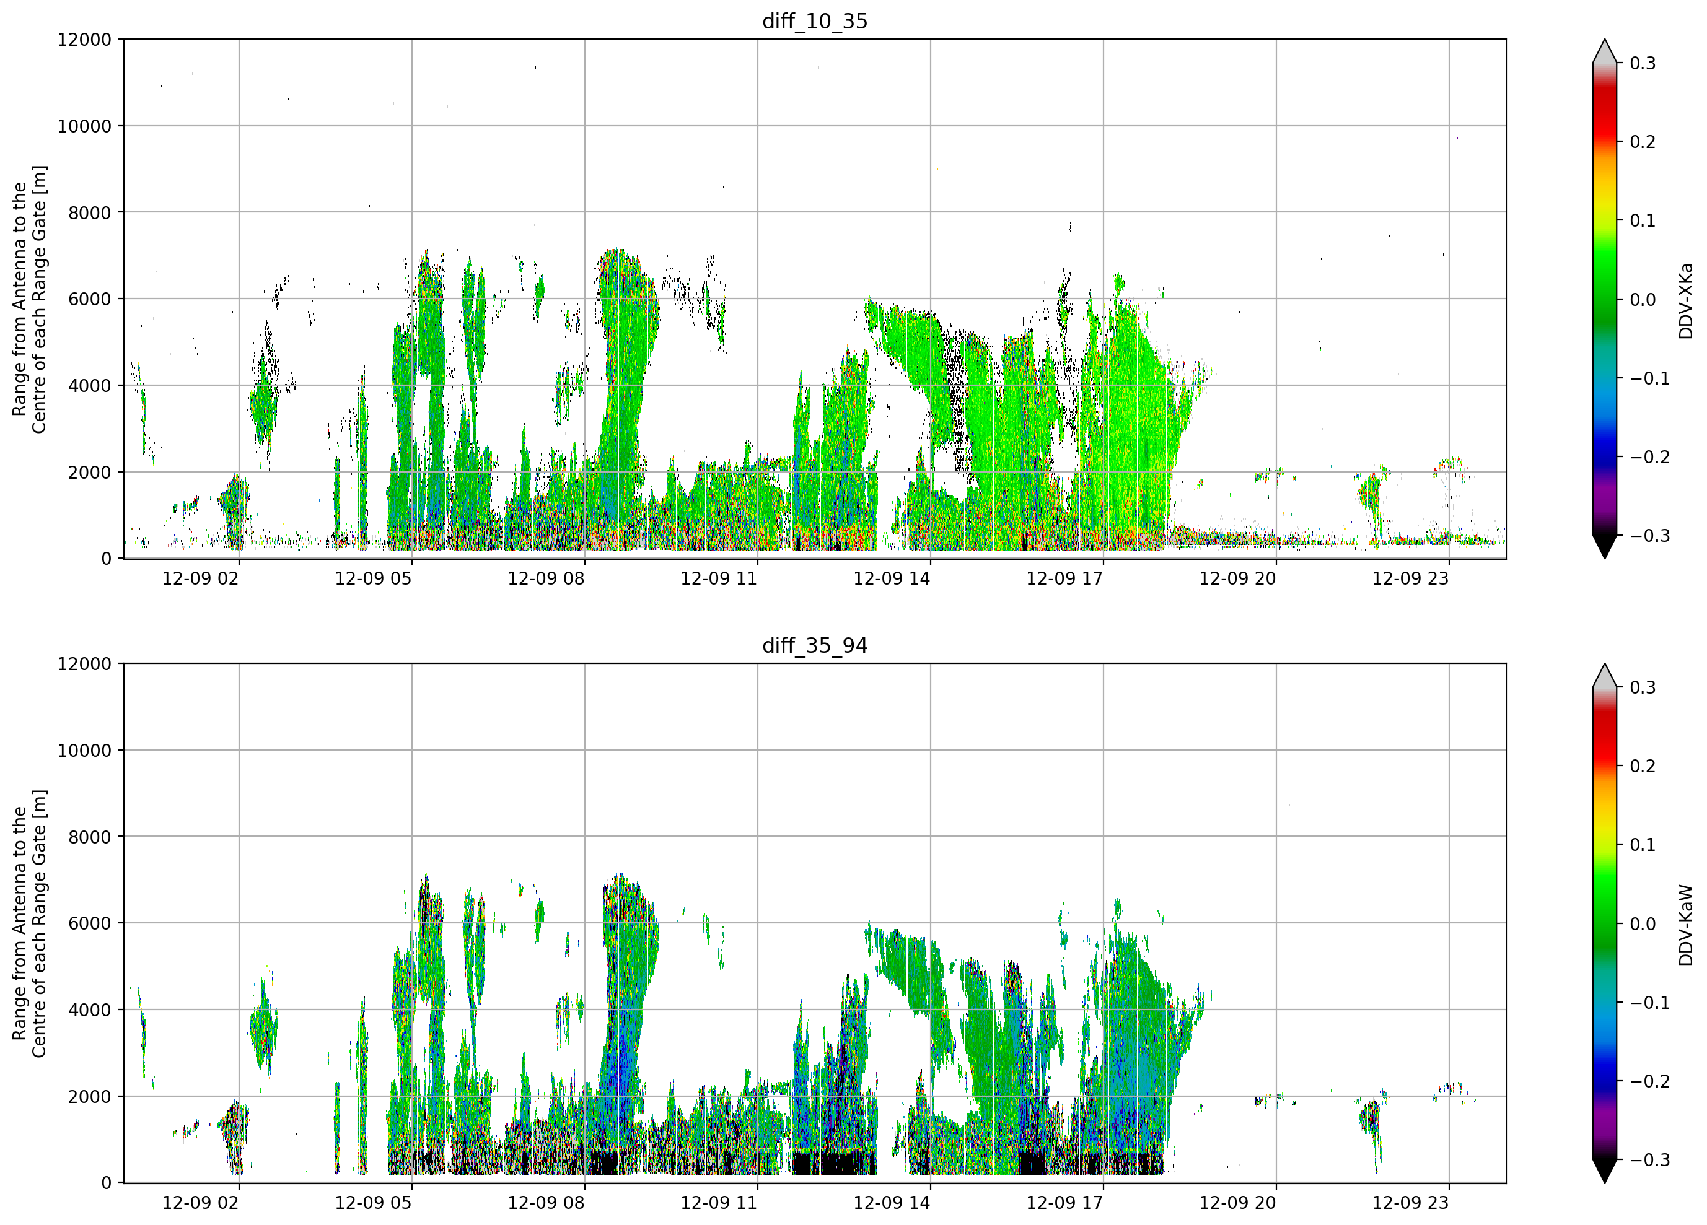Select "12-09 14" tick under diff_35_94 plot
Image resolution: width=1707 pixels, height=1225 pixels.
point(892,1203)
